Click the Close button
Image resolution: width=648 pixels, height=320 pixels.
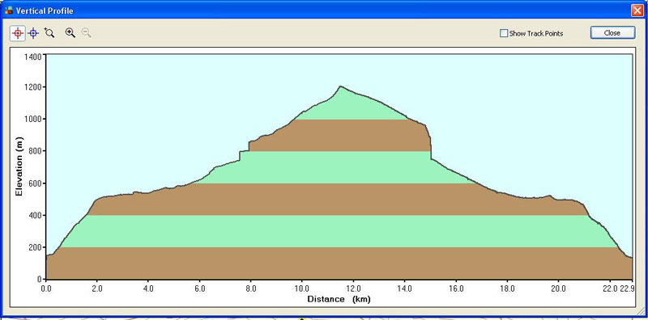pos(612,33)
